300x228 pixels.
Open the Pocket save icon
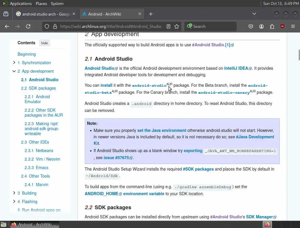pyautogui.click(x=251, y=26)
